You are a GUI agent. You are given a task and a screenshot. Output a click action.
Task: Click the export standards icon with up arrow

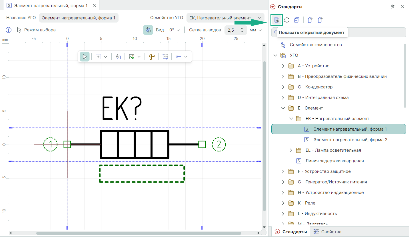(x=320, y=20)
